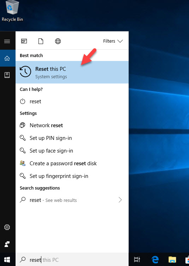This screenshot has height=266, width=189.
Task: Open Reset this PC best match
Action: [x=72, y=72]
